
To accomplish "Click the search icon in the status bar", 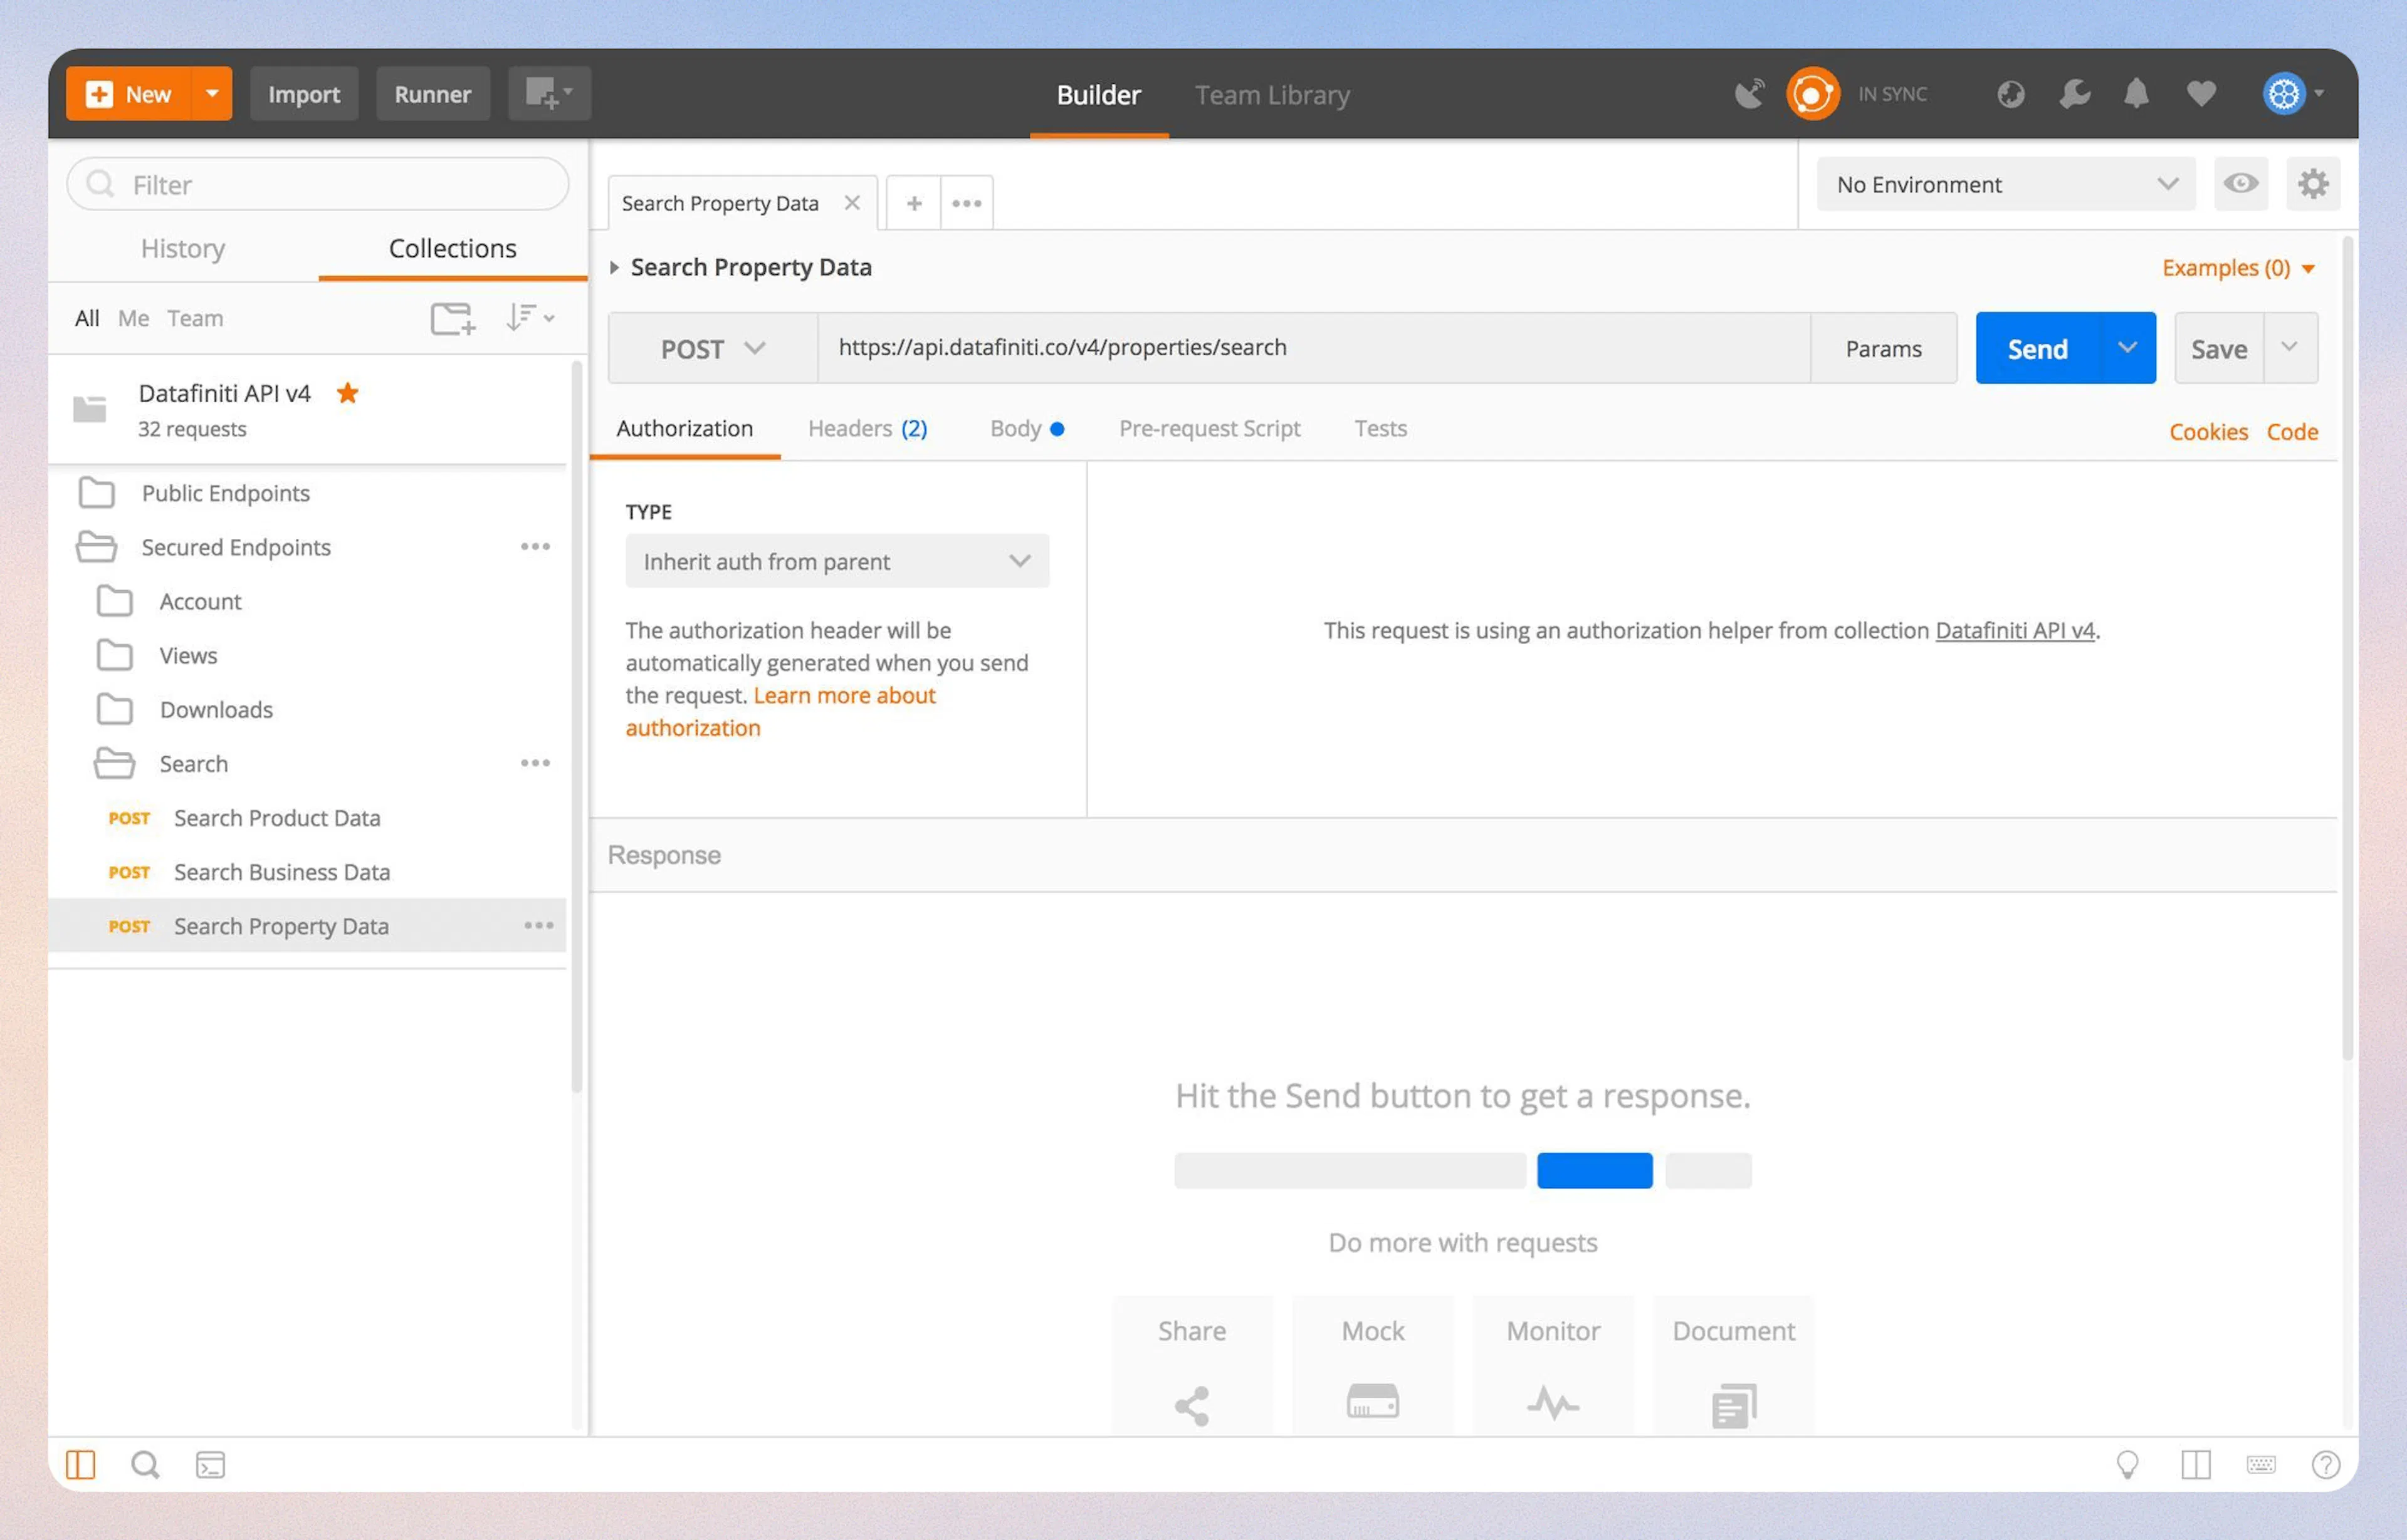I will click(x=145, y=1464).
